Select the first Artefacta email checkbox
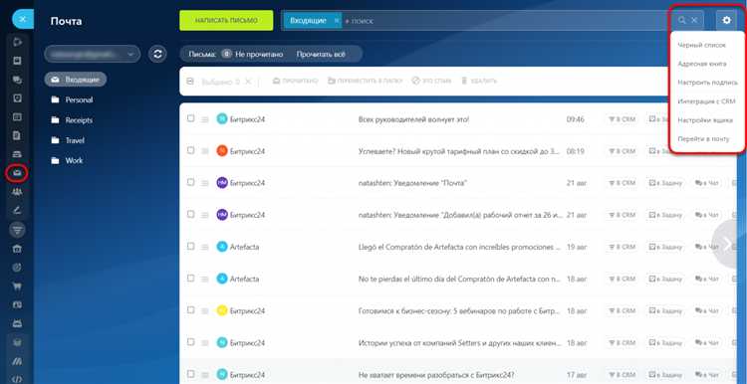Viewport: 747px width, 384px height. coord(190,246)
